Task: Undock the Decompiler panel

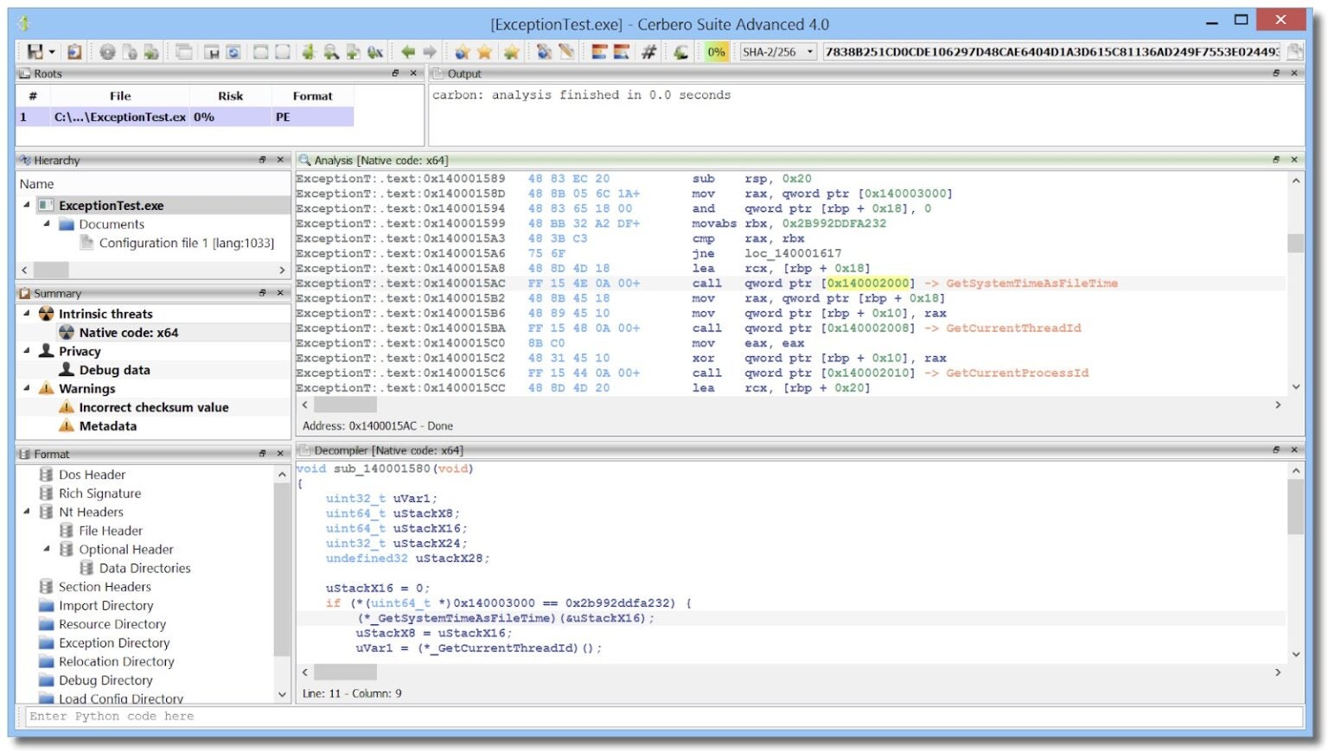Action: pyautogui.click(x=1275, y=450)
